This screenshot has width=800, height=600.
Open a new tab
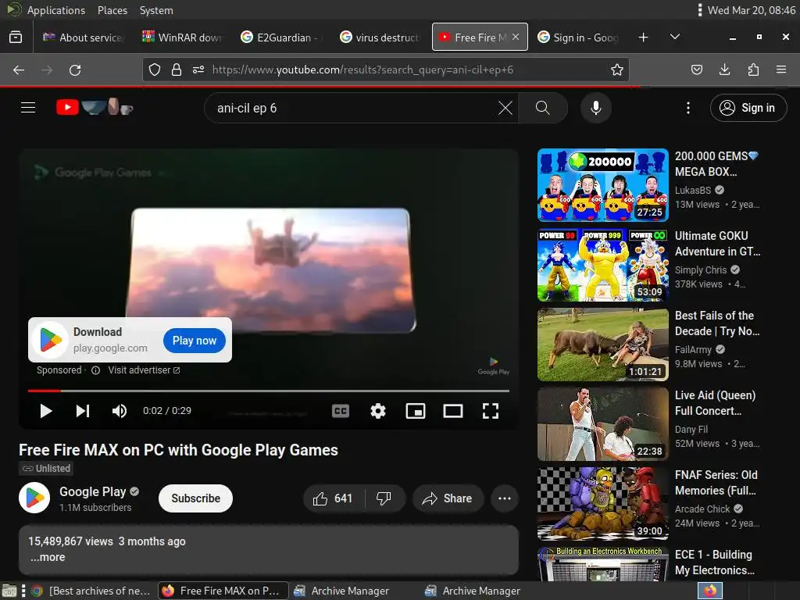pyautogui.click(x=644, y=37)
